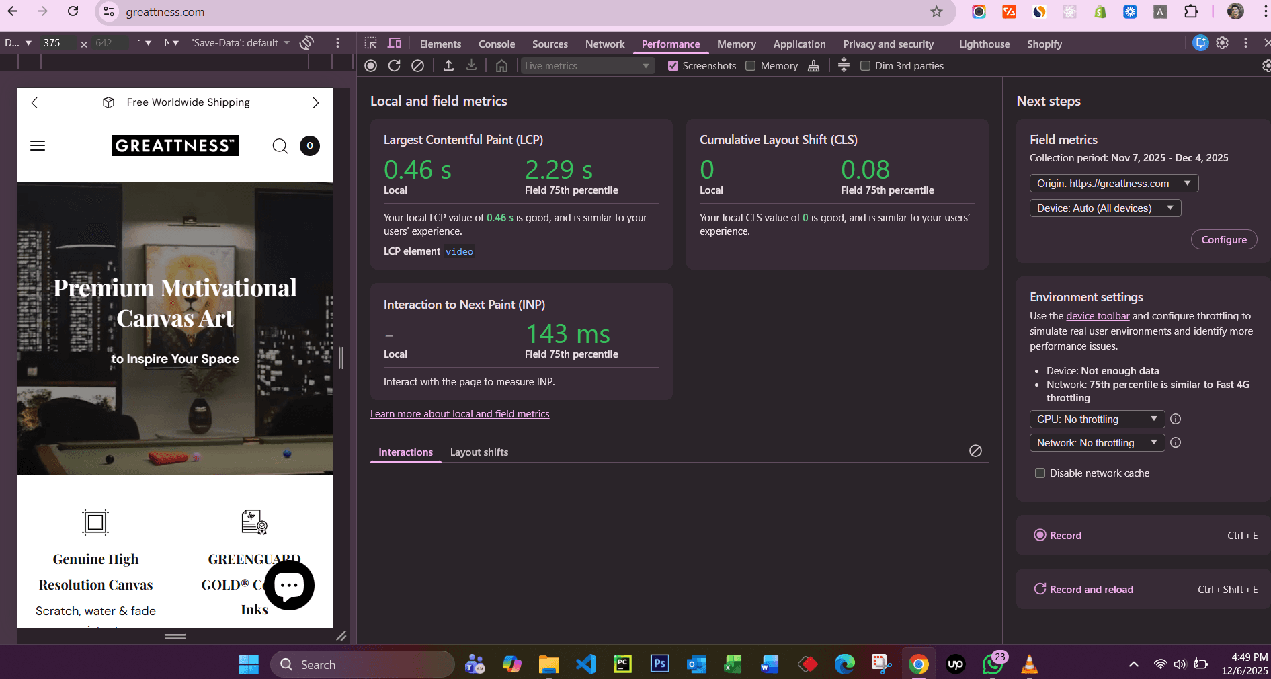Image resolution: width=1271 pixels, height=679 pixels.
Task: Toggle the Dim 3rd parties checkbox
Action: pos(866,65)
